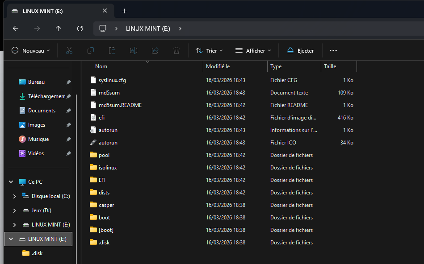Open the more options ellipsis menu
424x264 pixels.
[333, 51]
